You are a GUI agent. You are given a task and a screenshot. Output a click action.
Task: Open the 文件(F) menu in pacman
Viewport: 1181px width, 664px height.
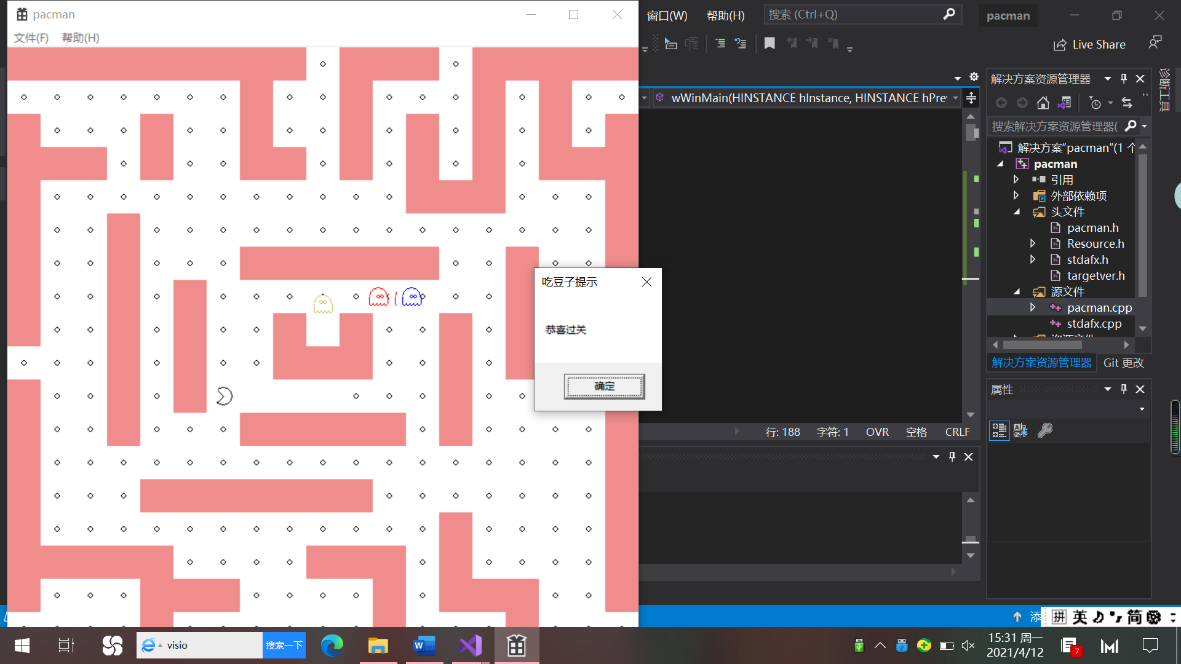(x=31, y=38)
